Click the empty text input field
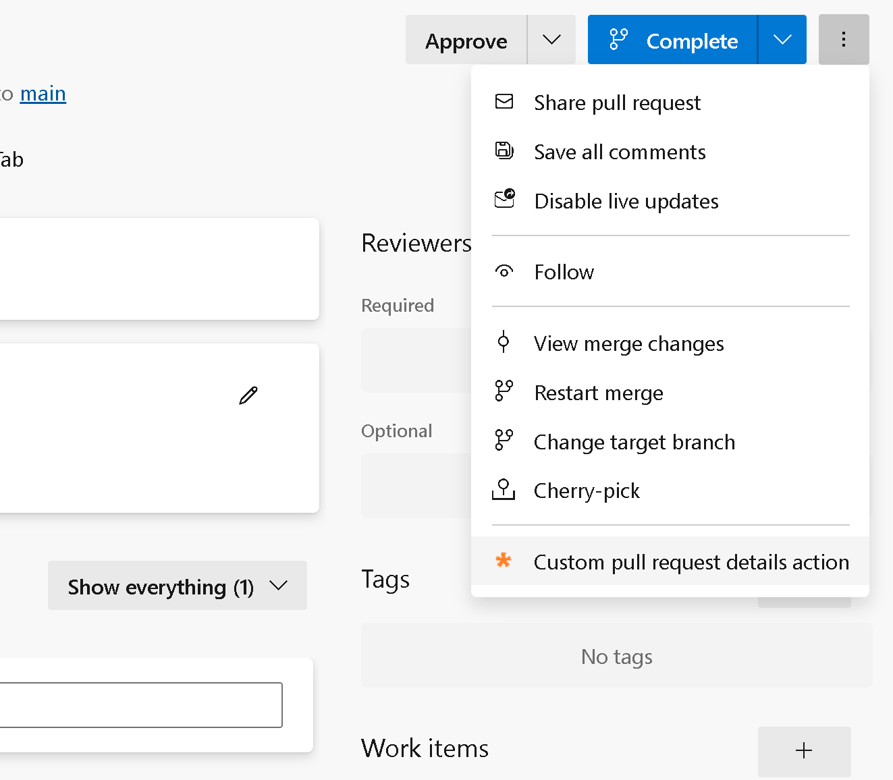Viewport: 893px width, 780px height. tap(142, 705)
